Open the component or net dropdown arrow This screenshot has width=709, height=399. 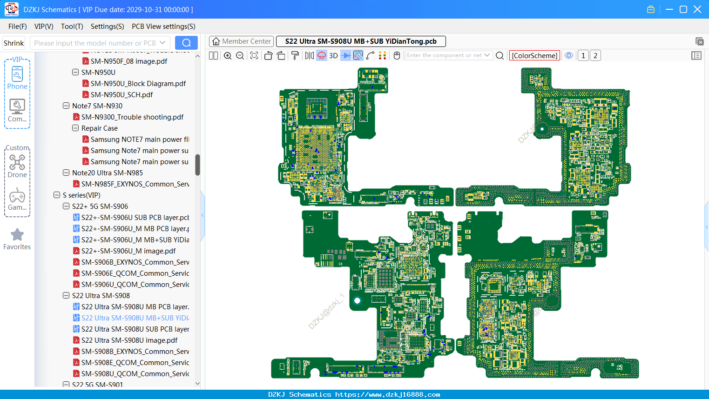click(x=487, y=55)
